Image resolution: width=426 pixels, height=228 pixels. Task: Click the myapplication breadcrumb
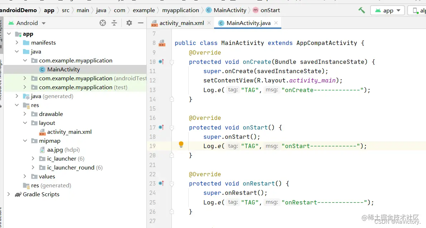pos(180,10)
